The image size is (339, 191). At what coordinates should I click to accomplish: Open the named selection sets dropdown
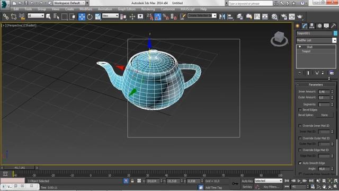click(202, 15)
